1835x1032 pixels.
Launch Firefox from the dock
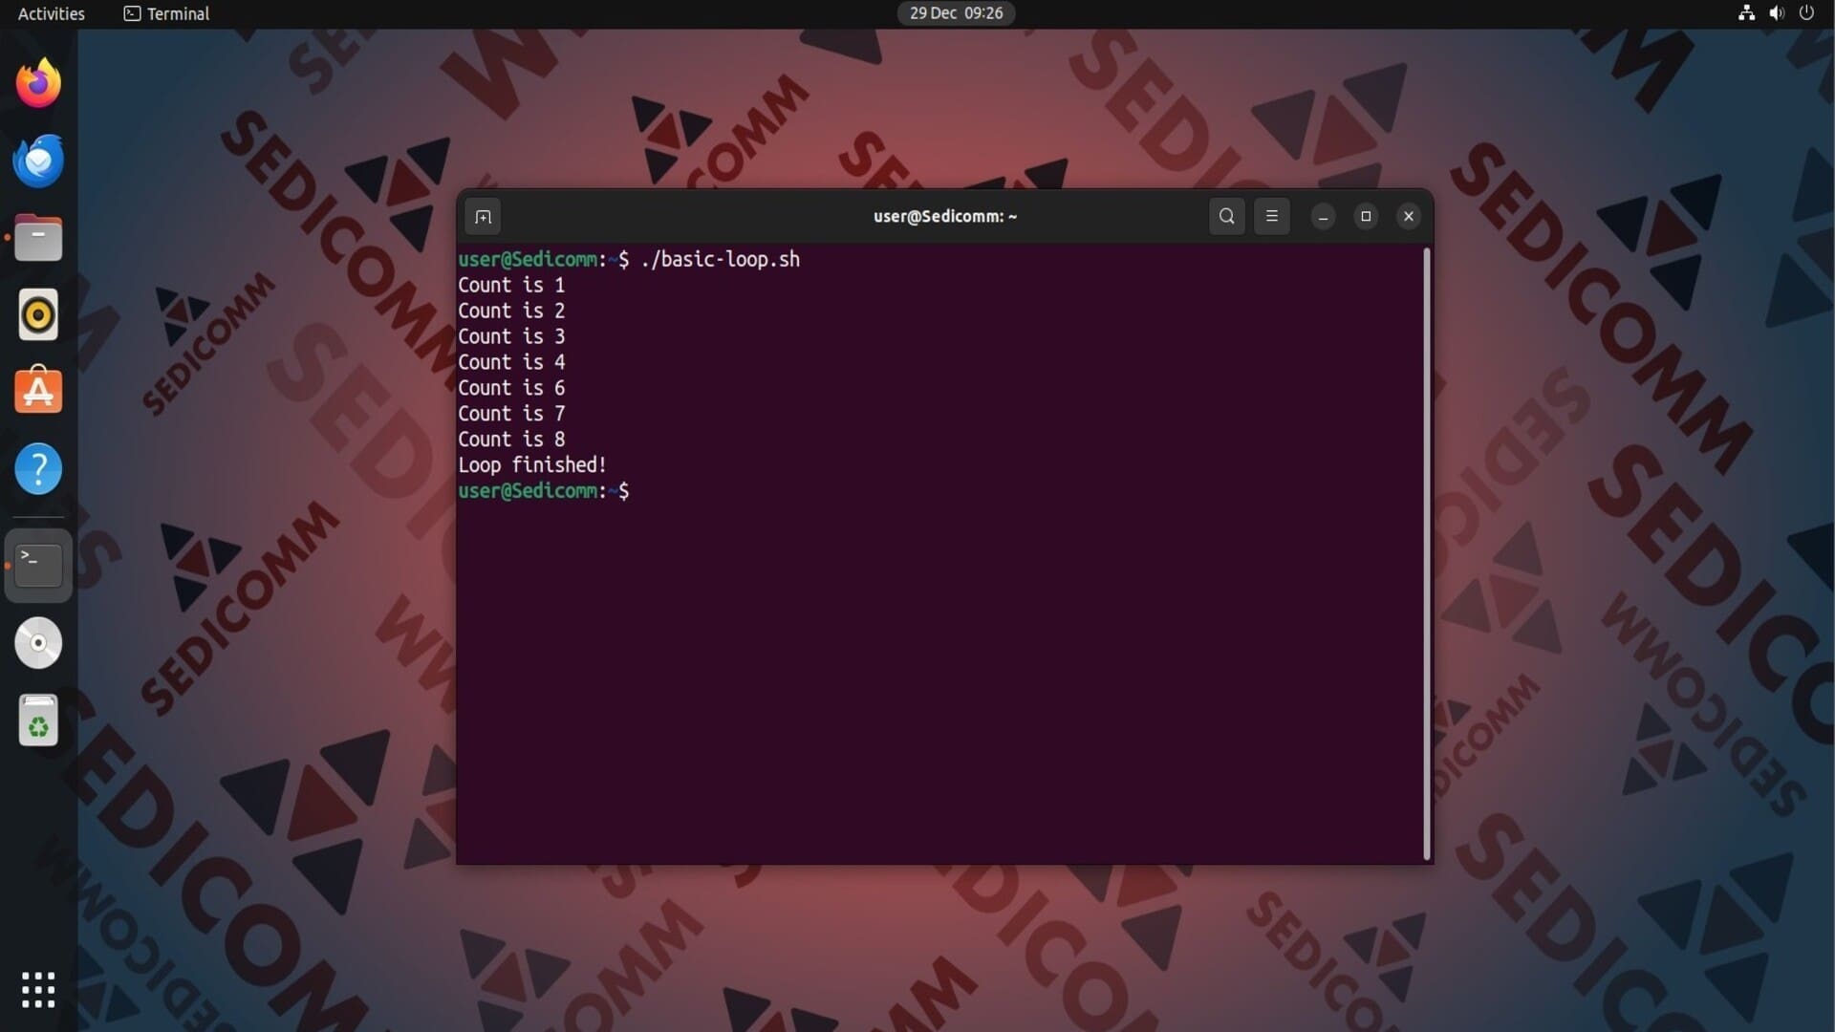[x=38, y=83]
